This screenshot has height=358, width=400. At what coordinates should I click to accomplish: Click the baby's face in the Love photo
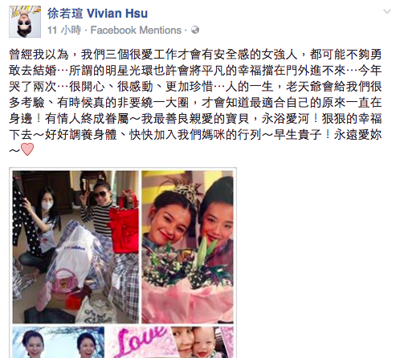pyautogui.click(x=205, y=345)
